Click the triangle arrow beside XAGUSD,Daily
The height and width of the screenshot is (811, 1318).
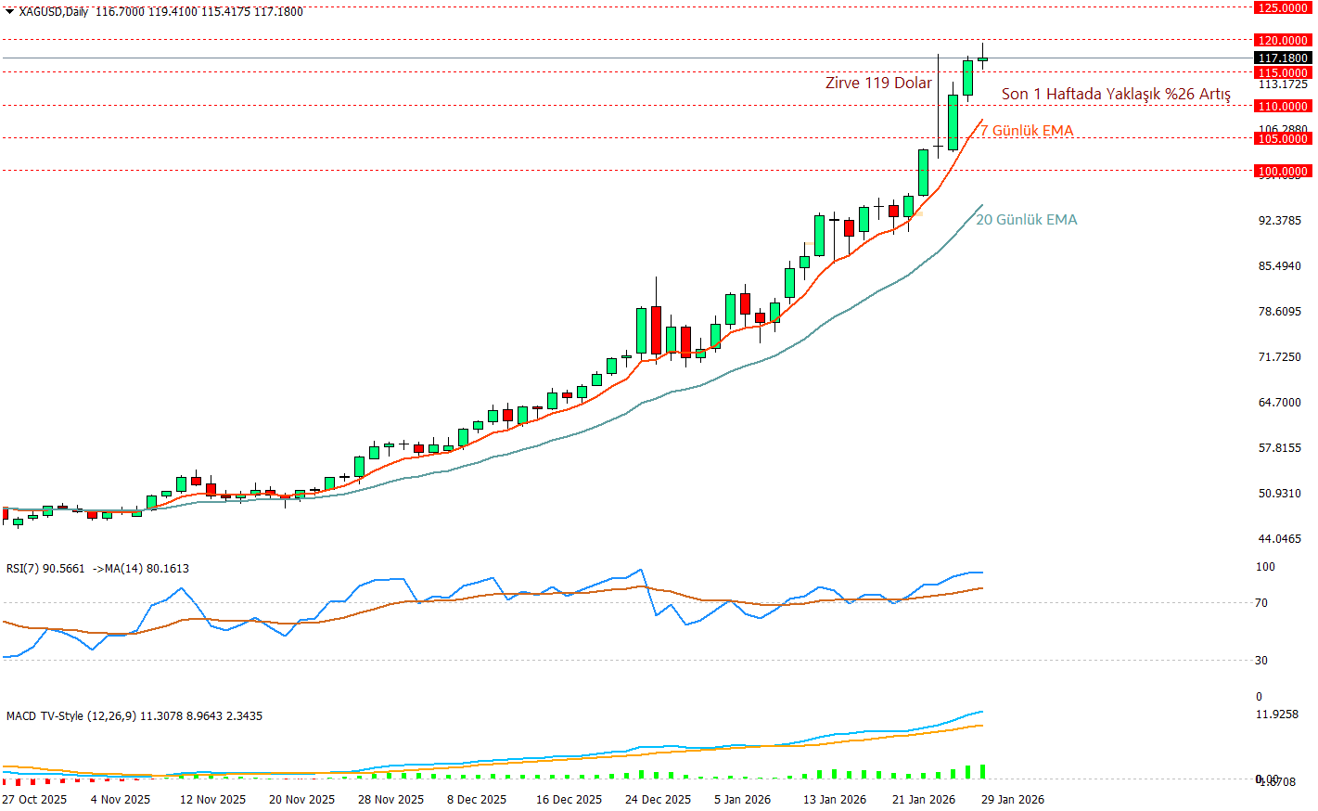point(10,12)
